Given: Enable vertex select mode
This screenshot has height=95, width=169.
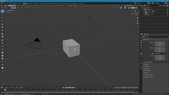Looking at the screenshot, I should point(12,8).
